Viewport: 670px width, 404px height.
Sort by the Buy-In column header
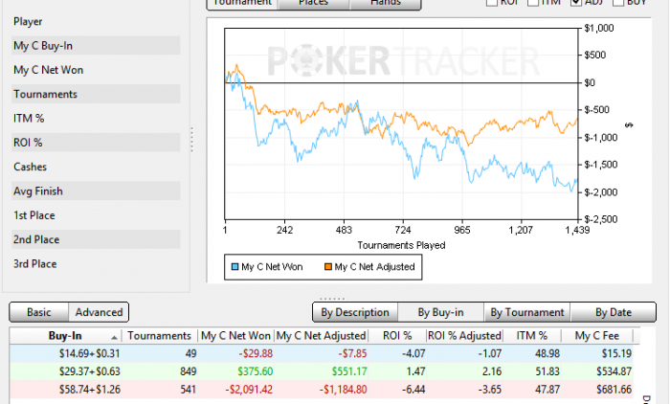coord(65,336)
